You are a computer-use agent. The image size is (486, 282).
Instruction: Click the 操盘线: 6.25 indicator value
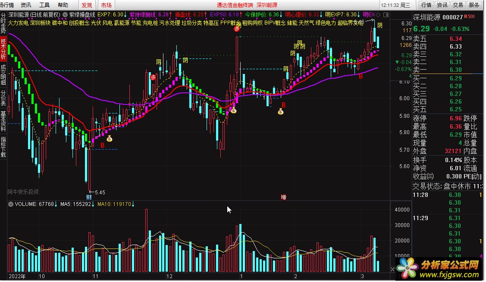pos(191,15)
